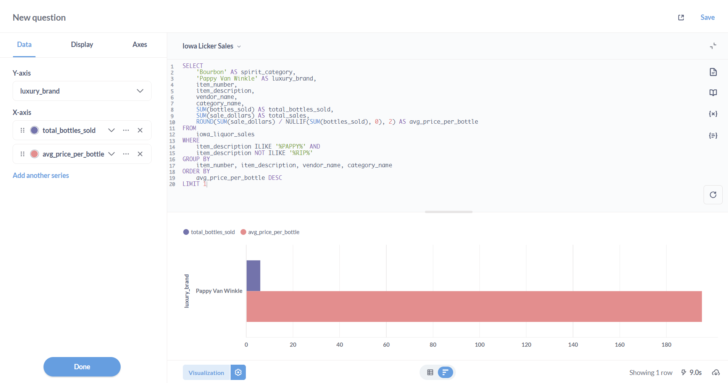Expand the luxury_brand Y-axis dropdown
This screenshot has height=383, width=728.
coord(140,91)
